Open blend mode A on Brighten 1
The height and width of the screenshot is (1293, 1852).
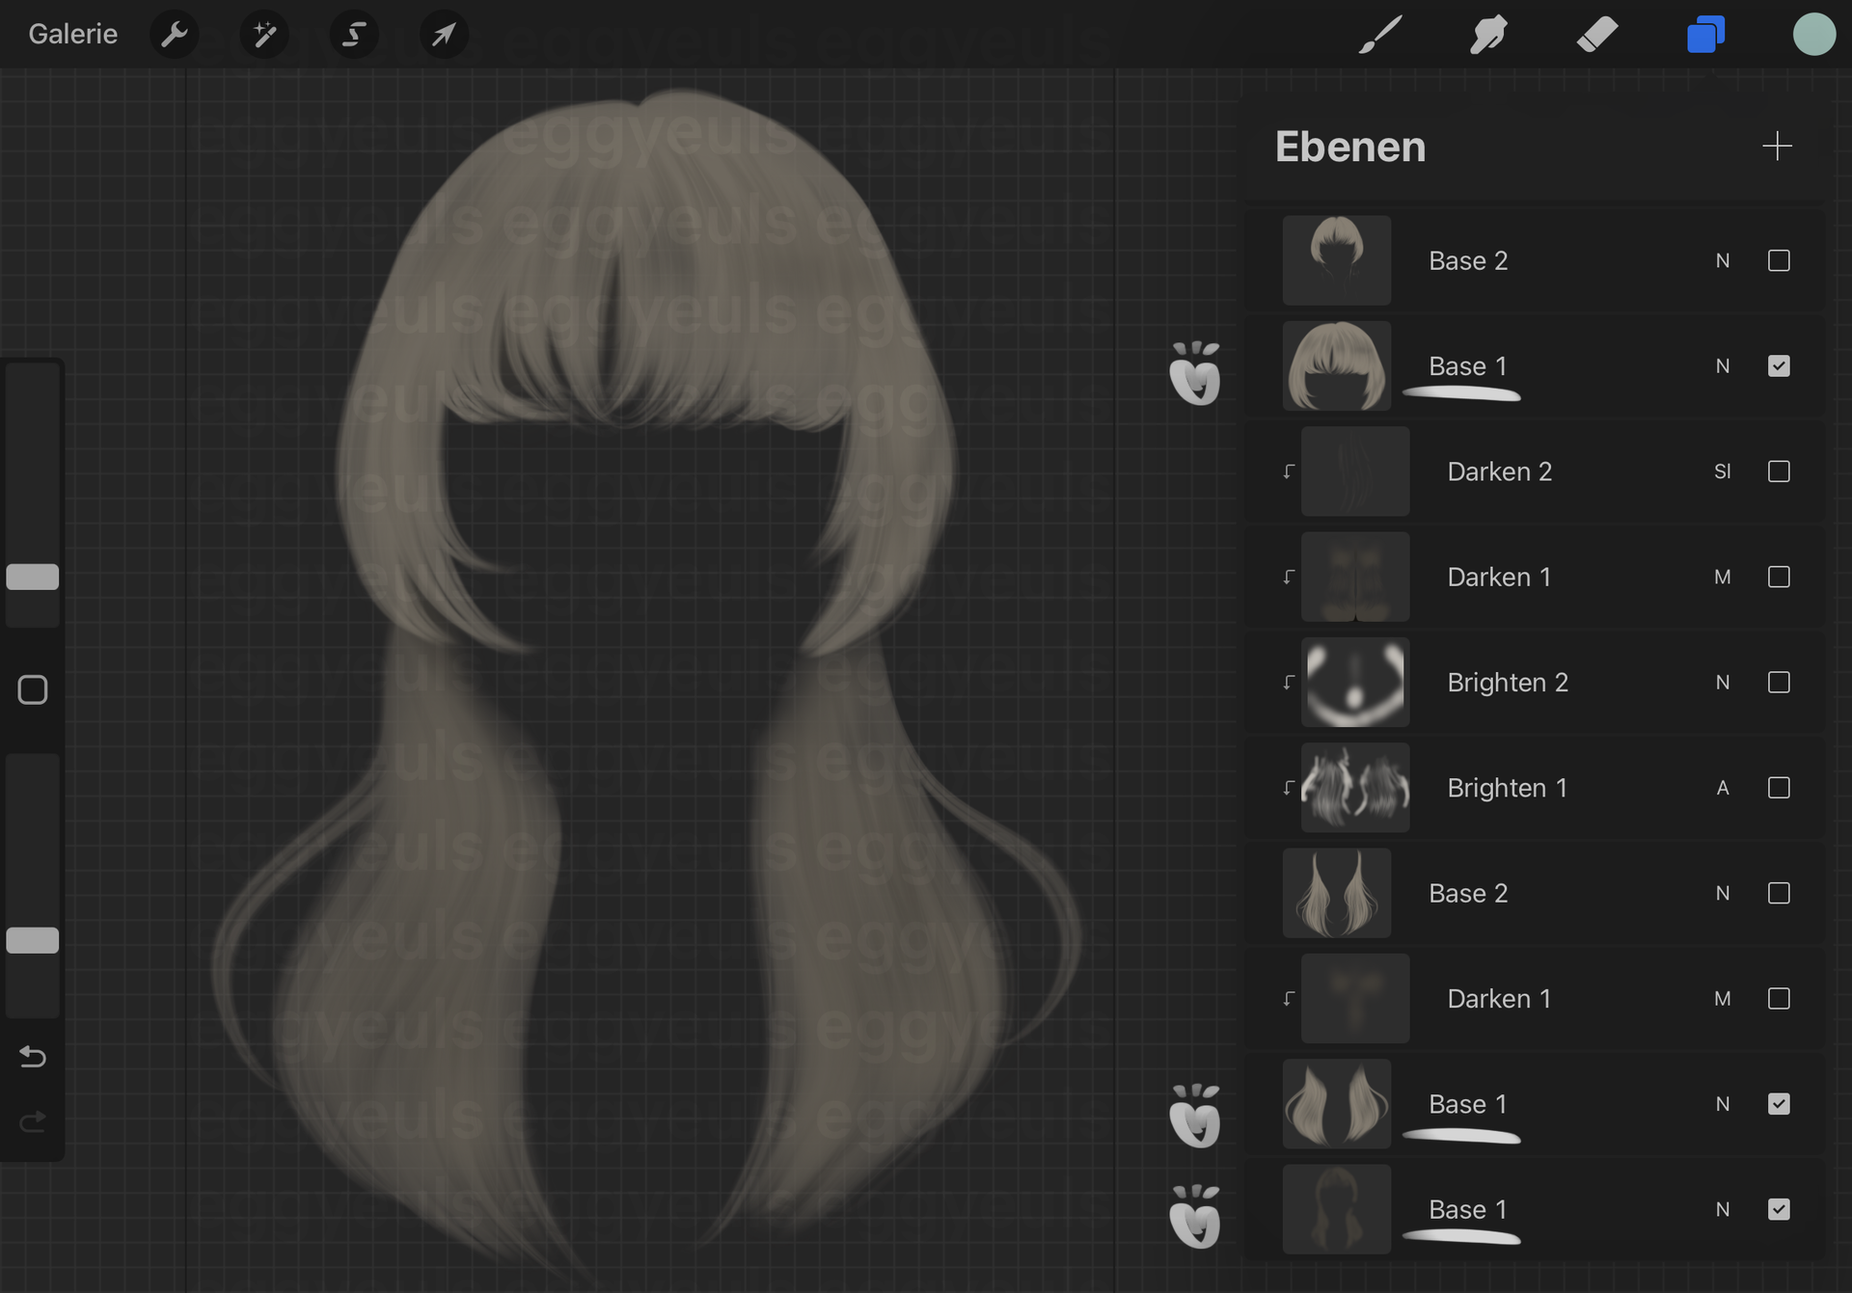tap(1722, 788)
